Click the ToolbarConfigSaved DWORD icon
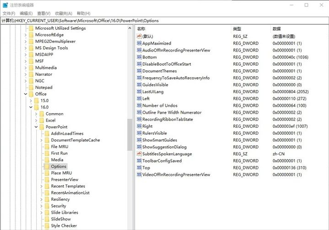Image resolution: width=329 pixels, height=230 pixels. coord(139,161)
